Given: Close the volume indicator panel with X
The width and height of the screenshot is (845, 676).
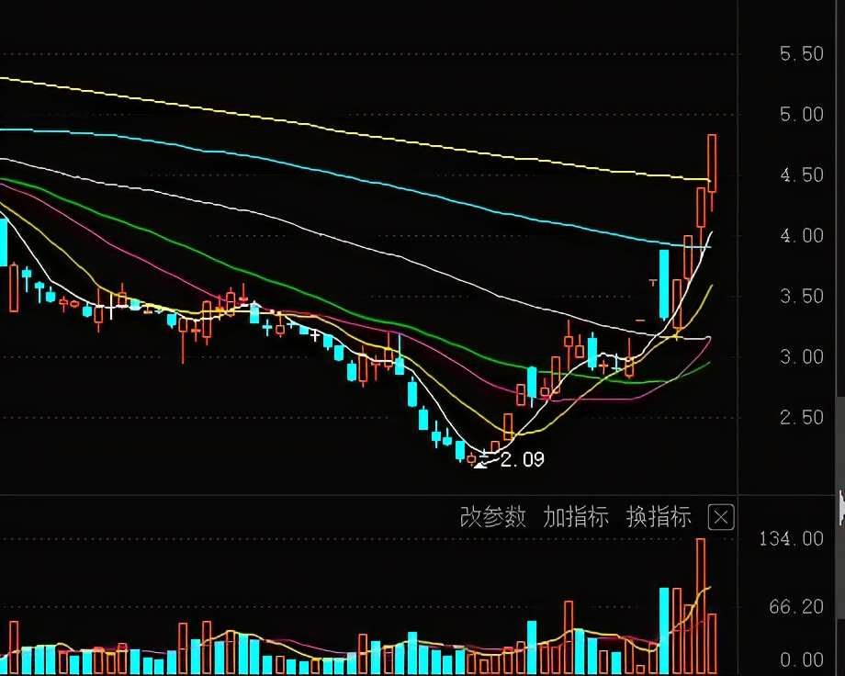Looking at the screenshot, I should point(721,517).
